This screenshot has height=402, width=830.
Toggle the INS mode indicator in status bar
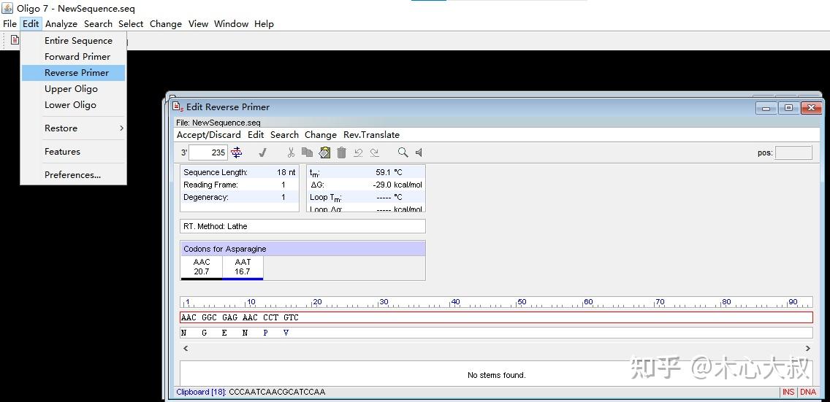[788, 392]
